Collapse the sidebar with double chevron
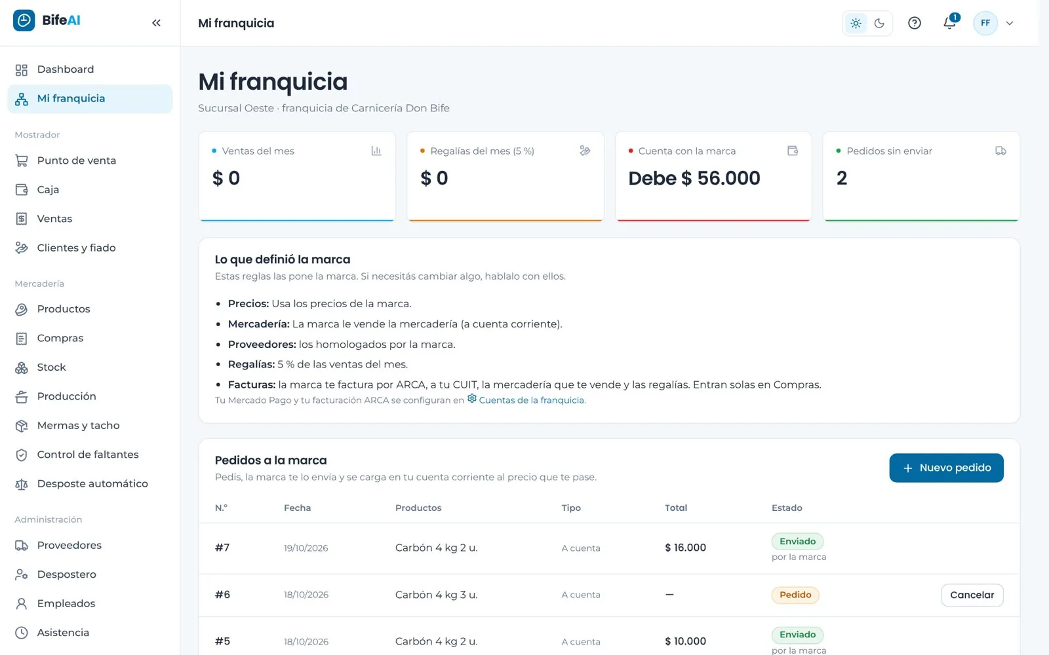 (x=156, y=23)
